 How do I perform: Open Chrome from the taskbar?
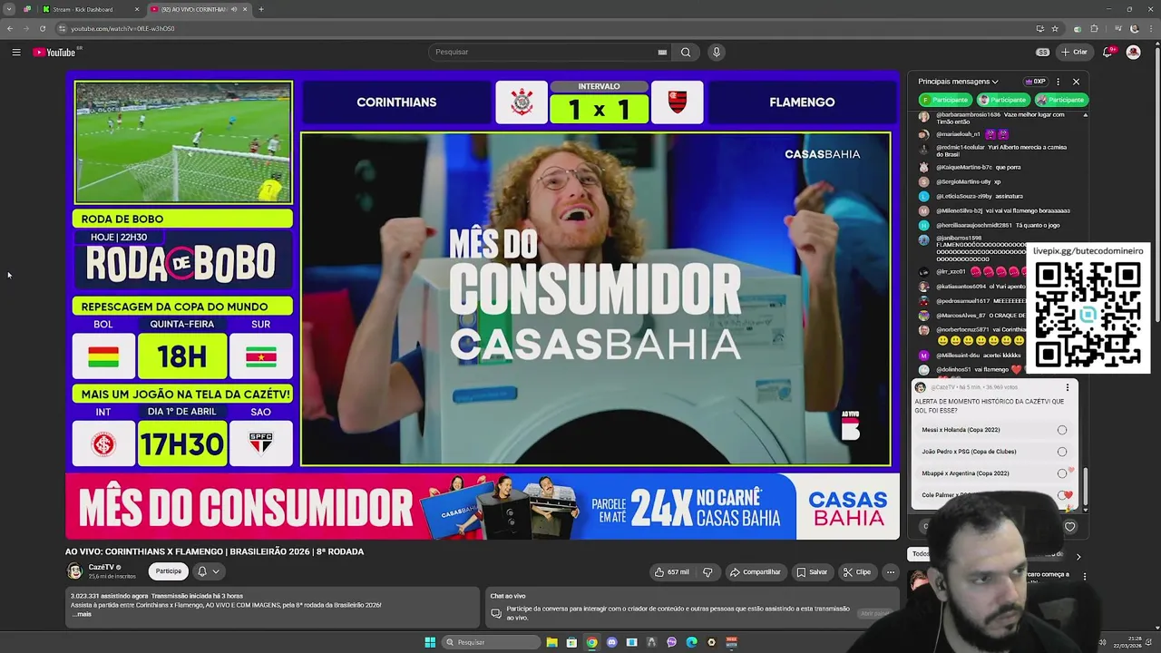[591, 642]
